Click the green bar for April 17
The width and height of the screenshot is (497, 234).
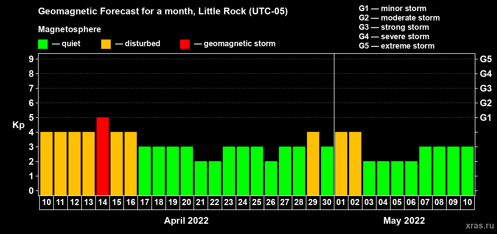tap(145, 171)
